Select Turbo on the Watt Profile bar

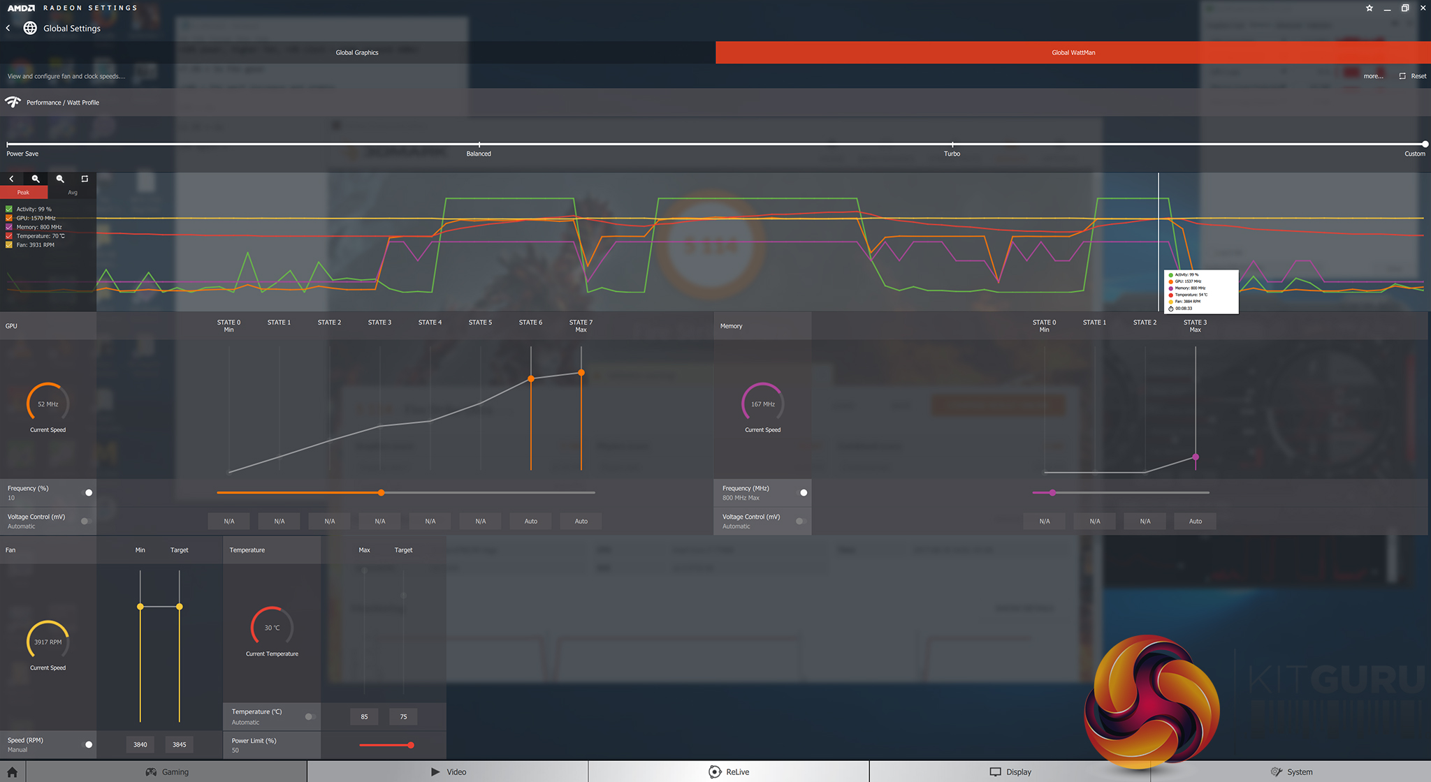point(952,145)
